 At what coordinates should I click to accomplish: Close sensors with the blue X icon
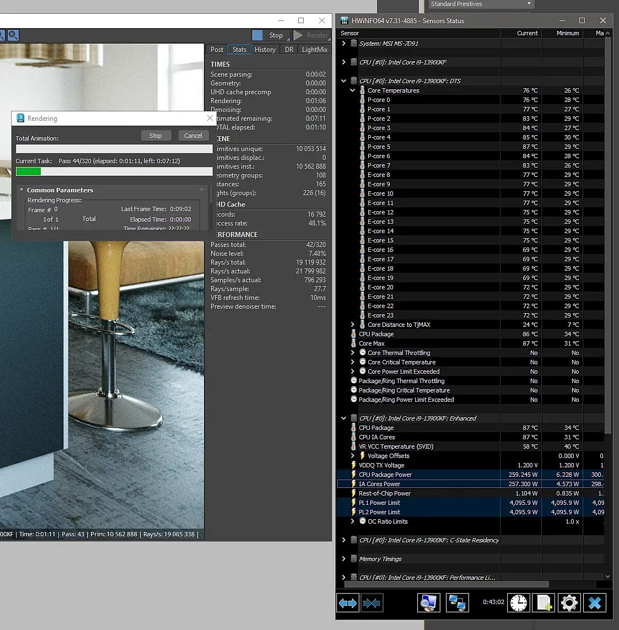click(x=594, y=603)
